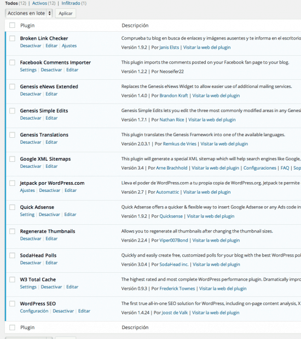Open Ajustes for Broken Link Checker

[70, 45]
